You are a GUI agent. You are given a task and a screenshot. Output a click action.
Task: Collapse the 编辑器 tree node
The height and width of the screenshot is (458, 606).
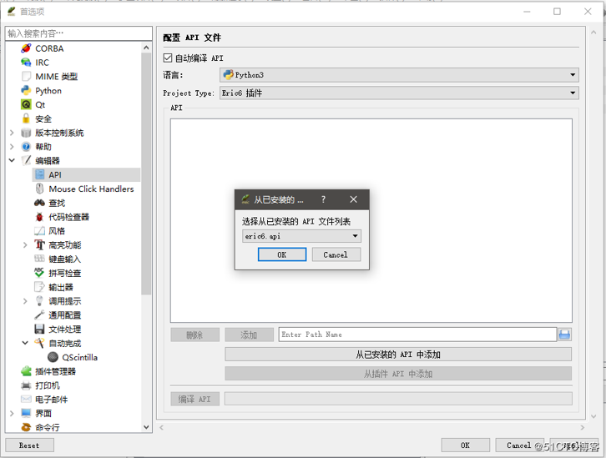point(12,161)
